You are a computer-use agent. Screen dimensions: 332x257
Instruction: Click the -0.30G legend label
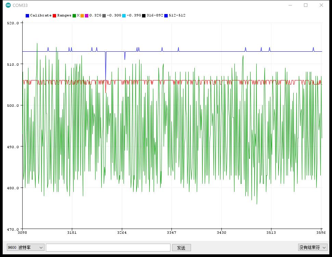pos(114,15)
